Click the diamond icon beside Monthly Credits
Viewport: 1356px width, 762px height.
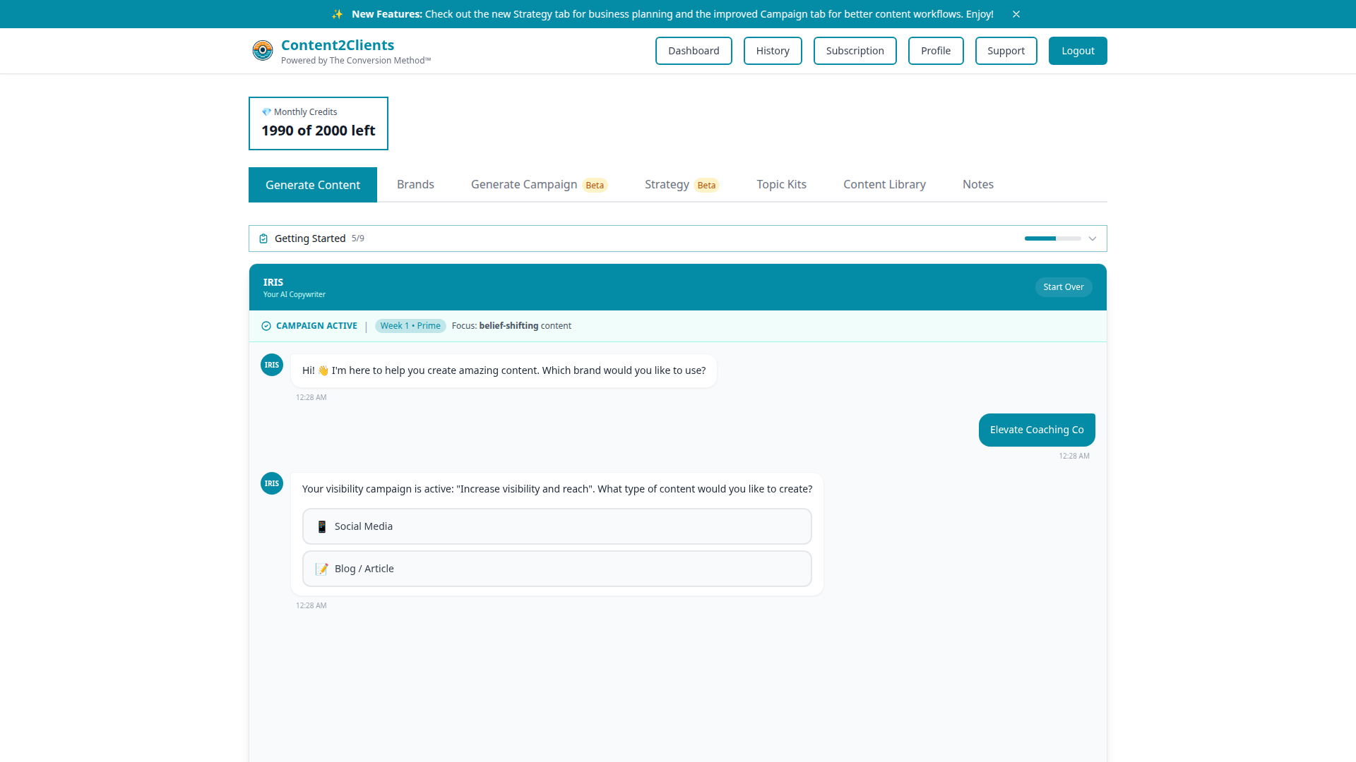[266, 111]
